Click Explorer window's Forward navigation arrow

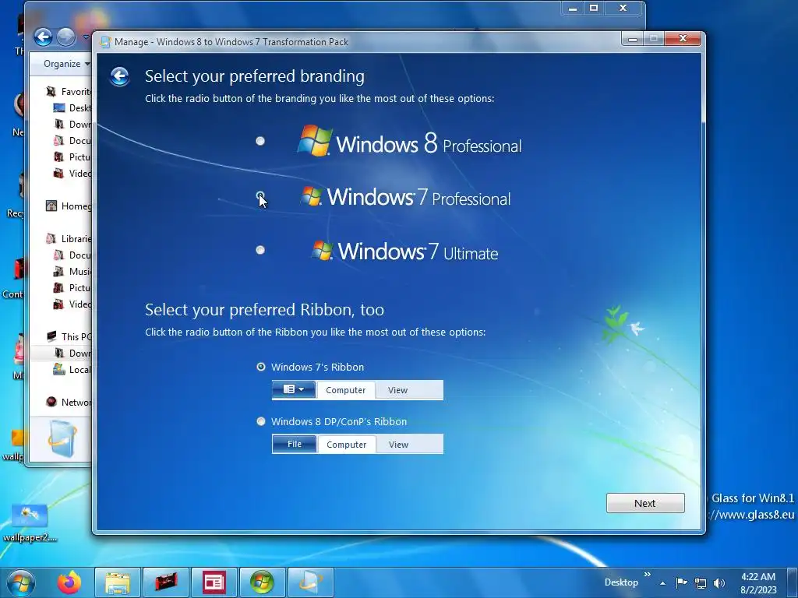(x=65, y=37)
